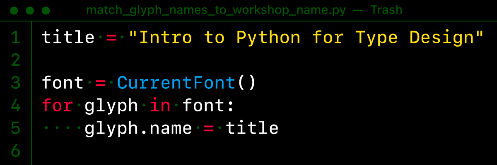This screenshot has width=497, height=165.
Task: Click font: at end of line 4
Action: point(209,106)
